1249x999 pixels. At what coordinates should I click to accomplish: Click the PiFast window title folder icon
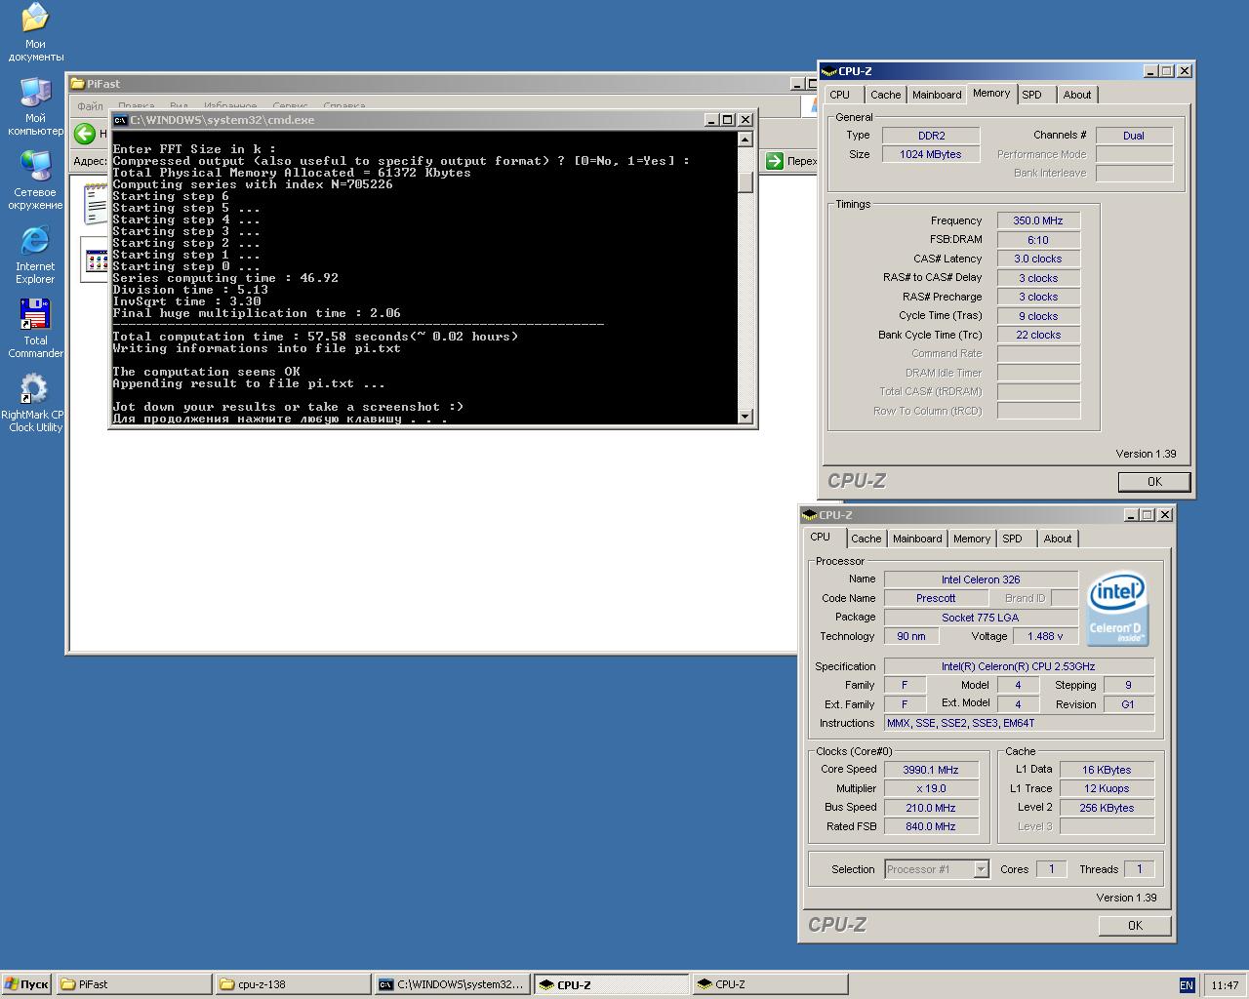[77, 84]
